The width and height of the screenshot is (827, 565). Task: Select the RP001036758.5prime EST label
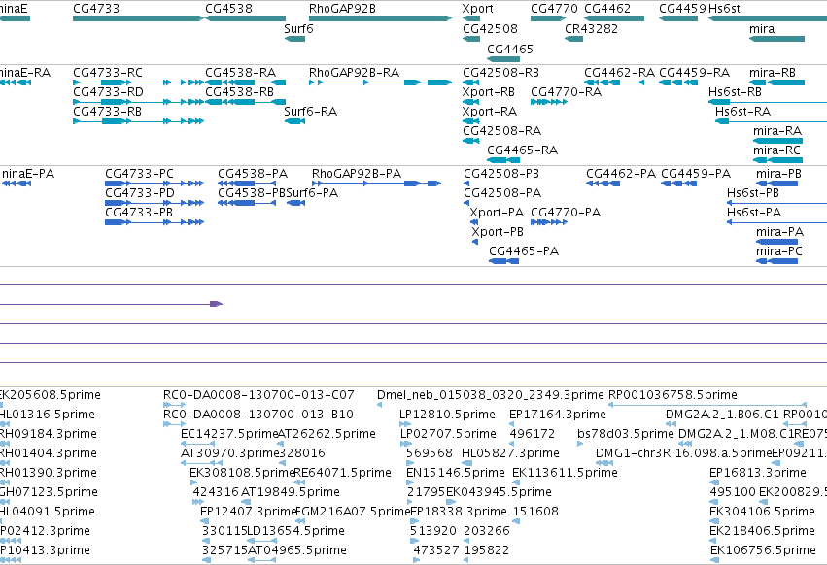coord(672,395)
